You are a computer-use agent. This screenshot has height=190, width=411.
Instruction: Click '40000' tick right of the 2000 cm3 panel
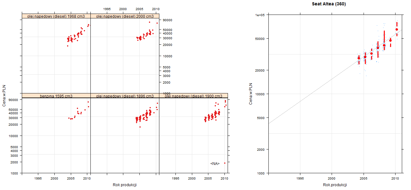[x=167, y=33]
